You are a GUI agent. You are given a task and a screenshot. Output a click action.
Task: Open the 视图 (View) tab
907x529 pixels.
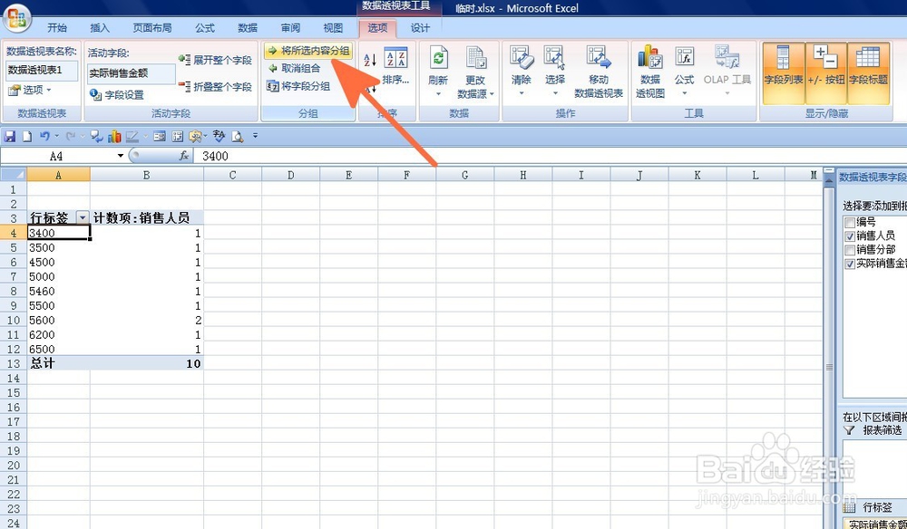click(333, 28)
